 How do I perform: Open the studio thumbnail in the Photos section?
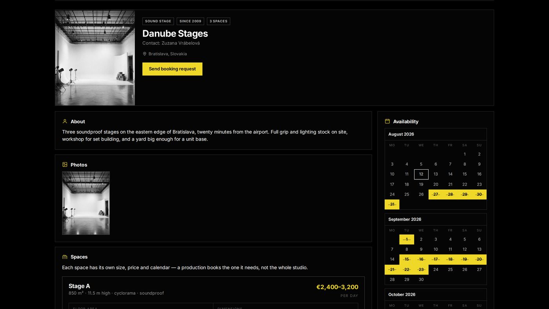tap(86, 203)
